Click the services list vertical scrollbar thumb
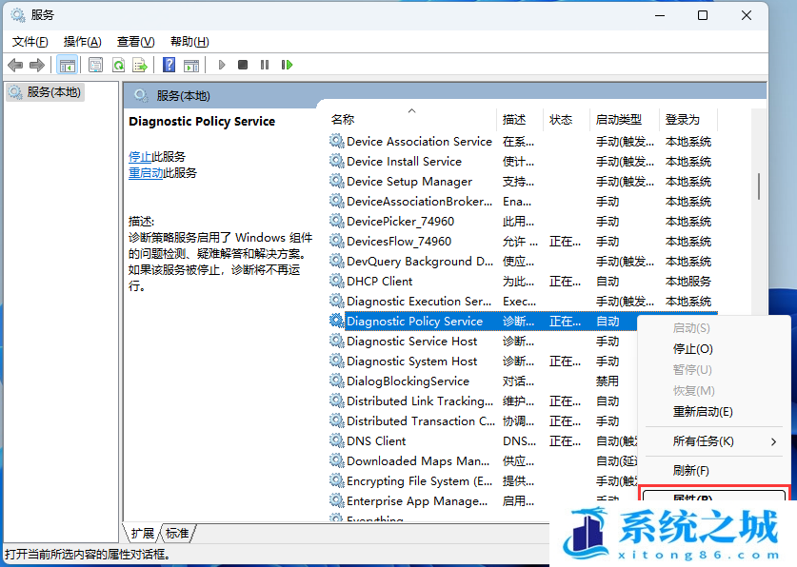Image resolution: width=797 pixels, height=567 pixels. (x=758, y=186)
